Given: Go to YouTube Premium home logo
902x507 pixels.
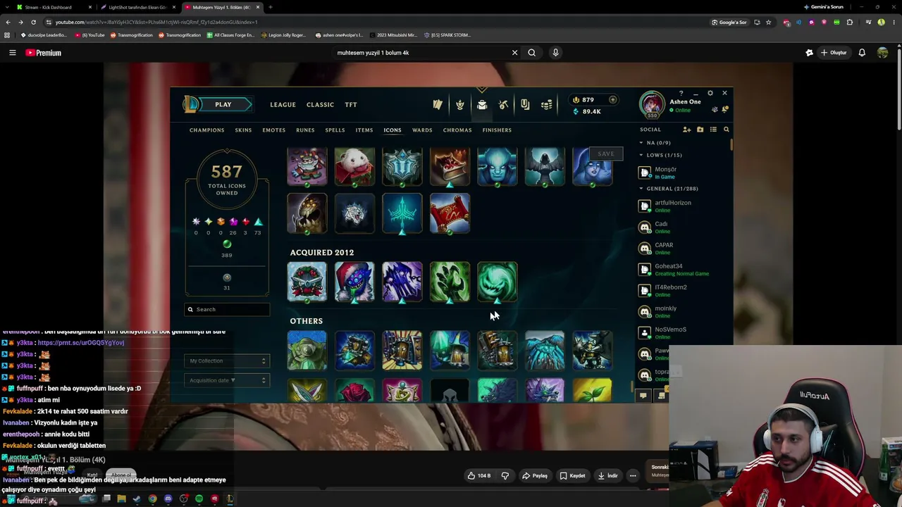Looking at the screenshot, I should tap(44, 53).
